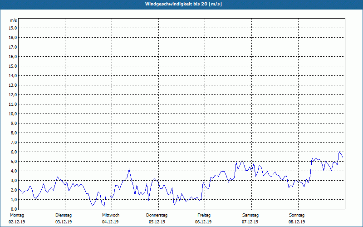The width and height of the screenshot is (363, 227).
Task: Select the 03.12.19 date label
Action: 64,222
